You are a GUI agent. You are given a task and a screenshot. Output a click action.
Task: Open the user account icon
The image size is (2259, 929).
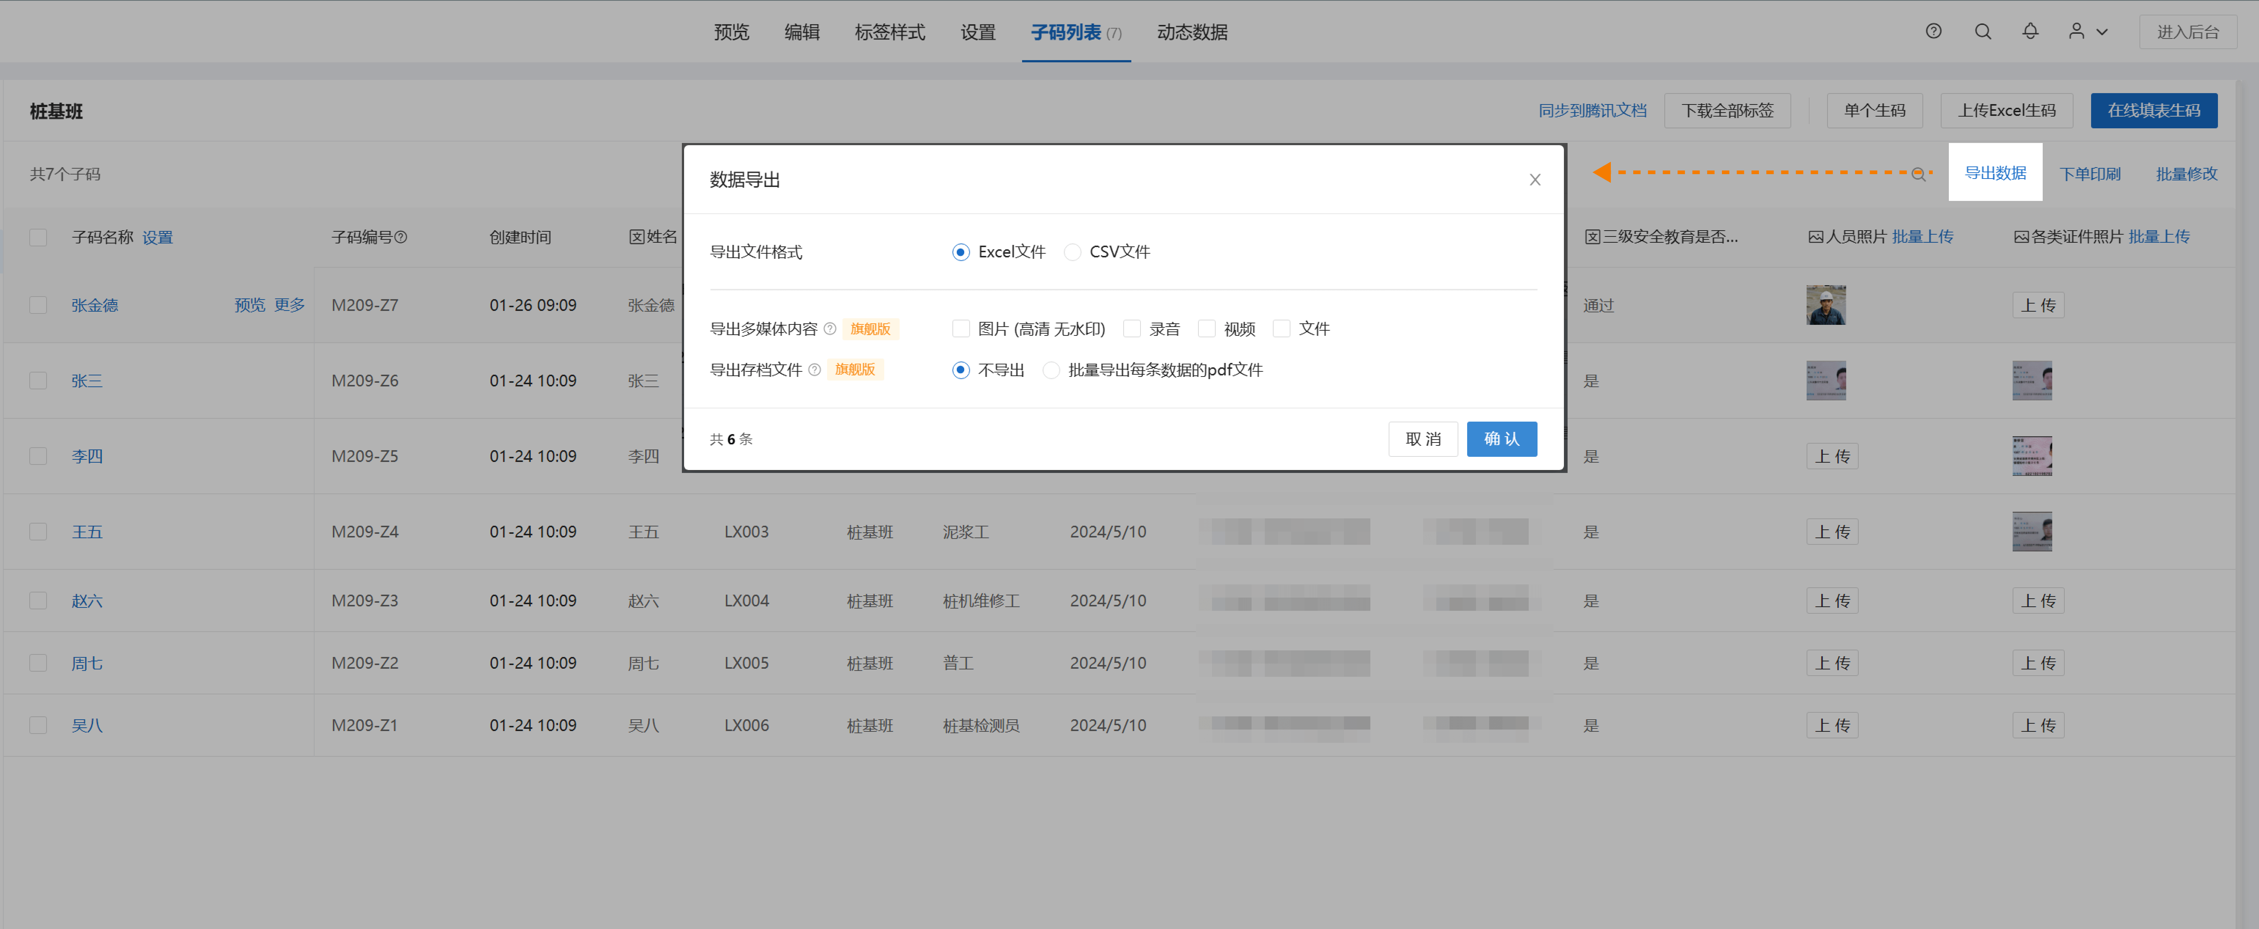(x=2076, y=32)
